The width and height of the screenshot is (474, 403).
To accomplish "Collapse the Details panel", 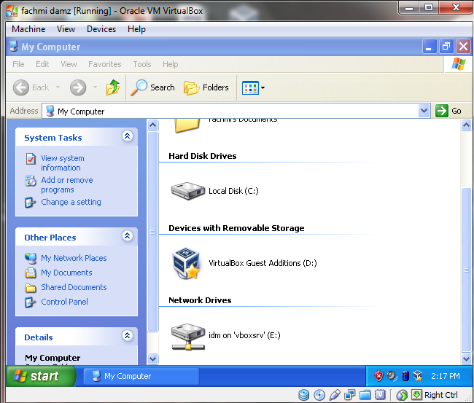I will point(128,336).
